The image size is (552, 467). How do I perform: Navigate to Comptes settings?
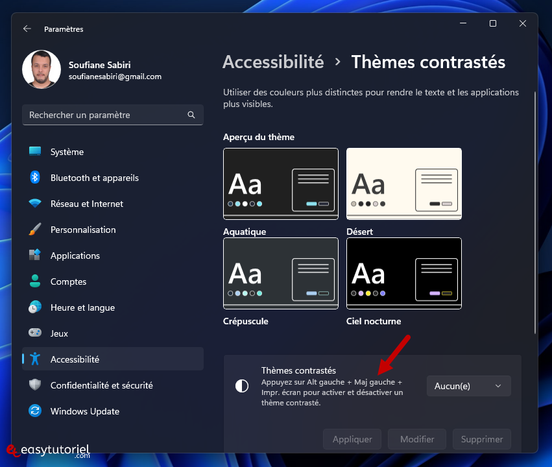(x=113, y=281)
